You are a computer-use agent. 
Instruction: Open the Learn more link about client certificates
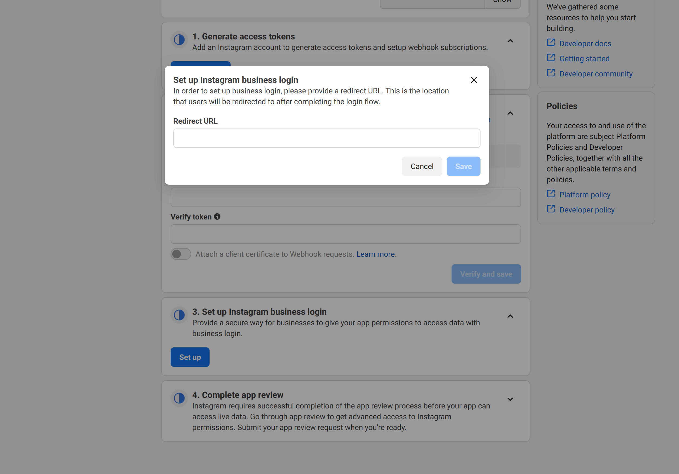tap(375, 254)
